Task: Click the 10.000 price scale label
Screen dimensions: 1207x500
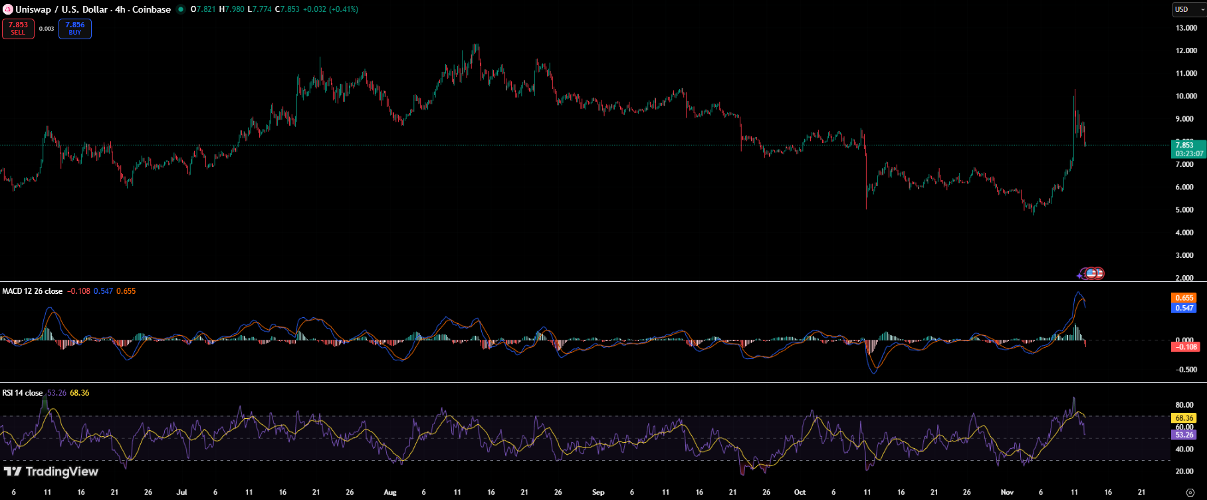Action: 1186,96
